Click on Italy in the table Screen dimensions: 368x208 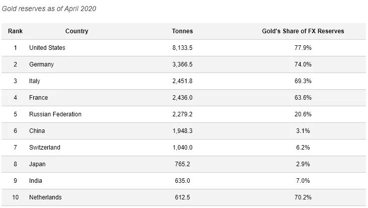pyautogui.click(x=35, y=81)
